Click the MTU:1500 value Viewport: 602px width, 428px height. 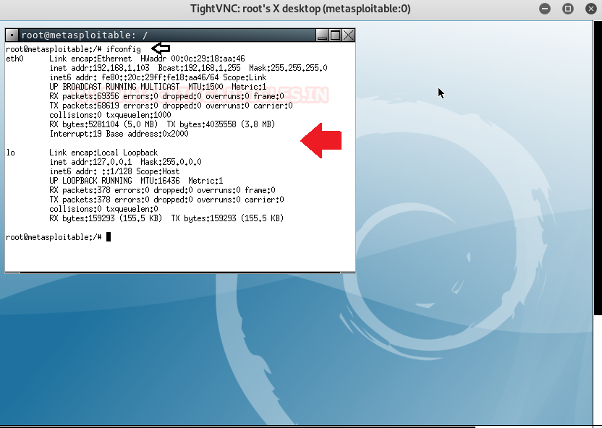tap(205, 87)
